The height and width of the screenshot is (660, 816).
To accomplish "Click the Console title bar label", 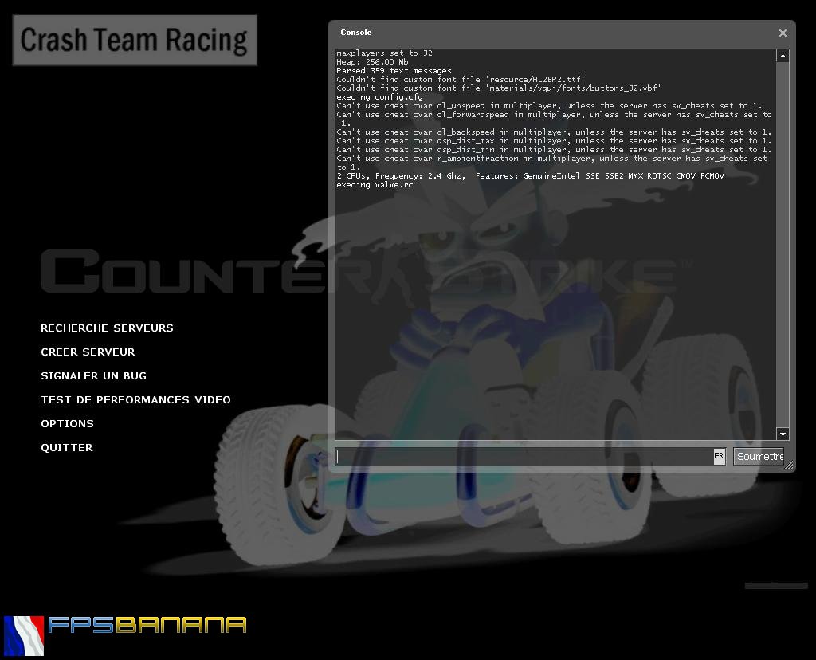I will (354, 33).
